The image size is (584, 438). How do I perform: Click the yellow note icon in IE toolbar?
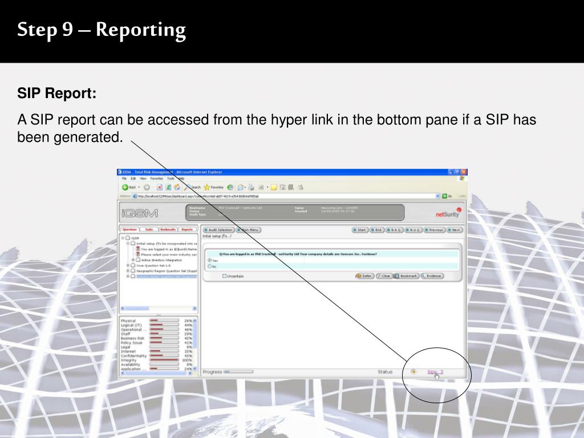point(274,187)
